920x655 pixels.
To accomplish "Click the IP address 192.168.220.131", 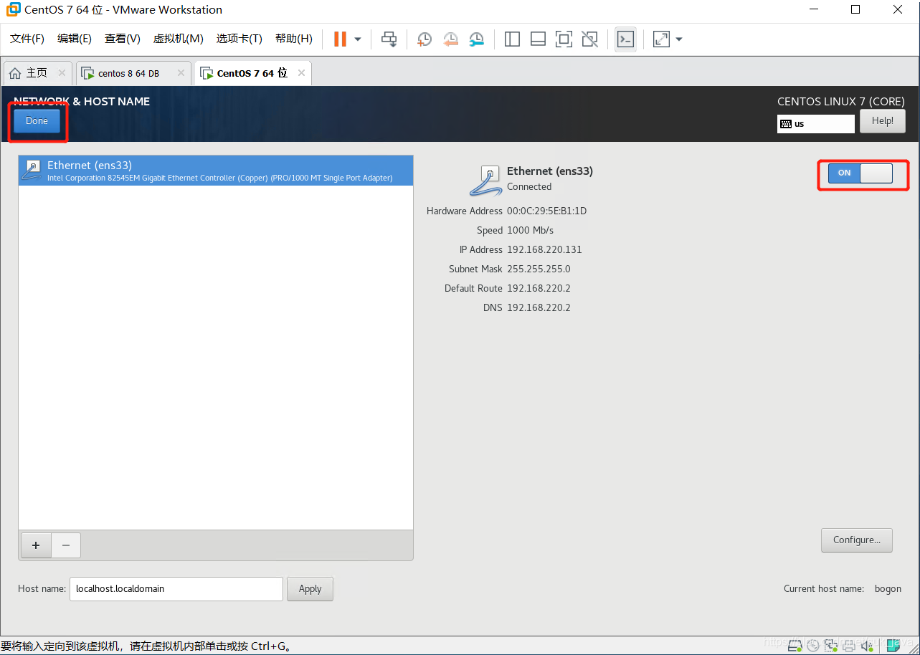I will coord(544,249).
